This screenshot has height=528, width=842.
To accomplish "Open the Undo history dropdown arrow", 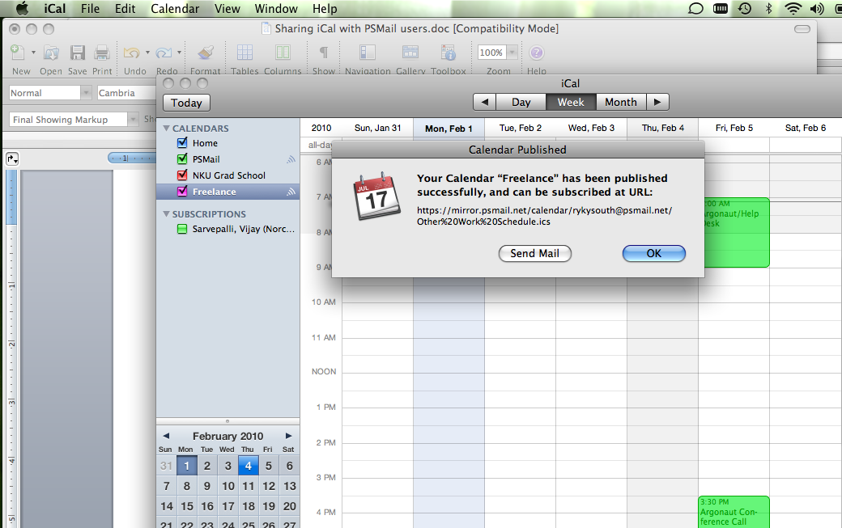I will (147, 53).
